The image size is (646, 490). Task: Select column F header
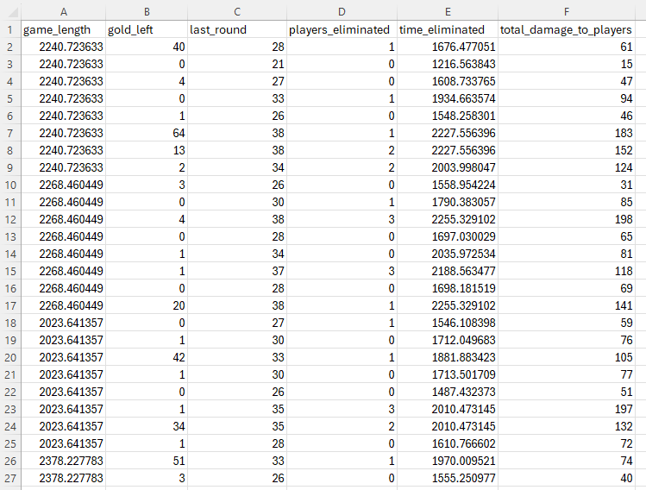pyautogui.click(x=567, y=12)
